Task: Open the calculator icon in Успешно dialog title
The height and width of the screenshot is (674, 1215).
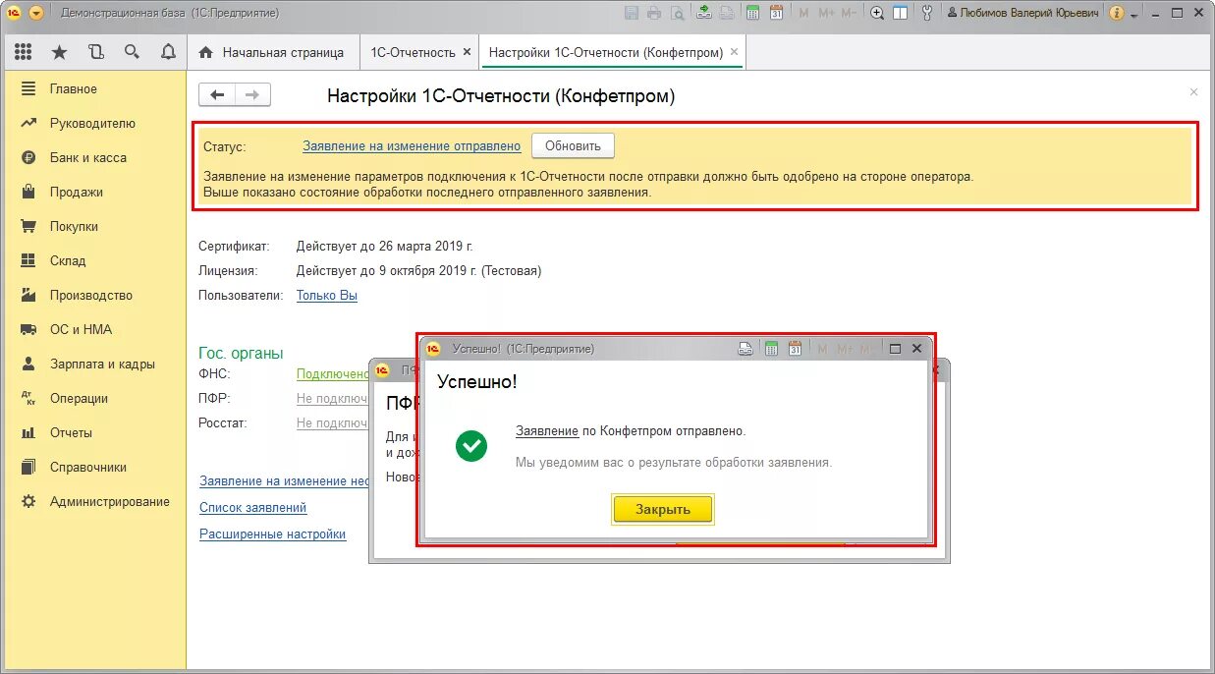Action: pos(771,348)
